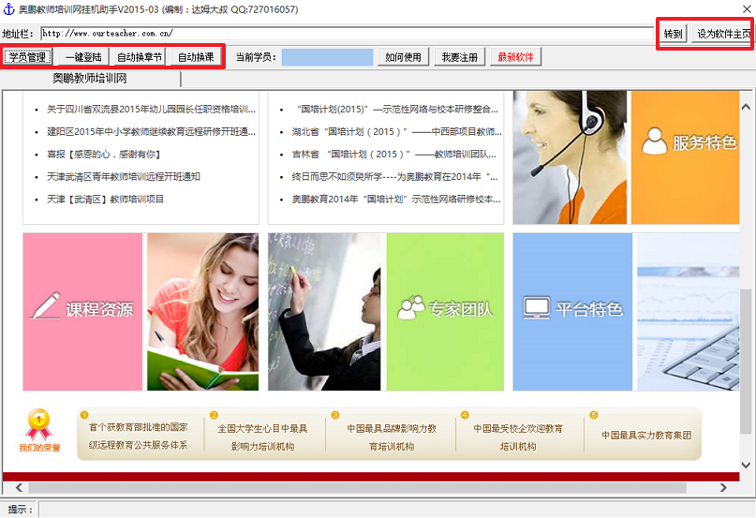Click the pink 课程资源 tile

(82, 312)
